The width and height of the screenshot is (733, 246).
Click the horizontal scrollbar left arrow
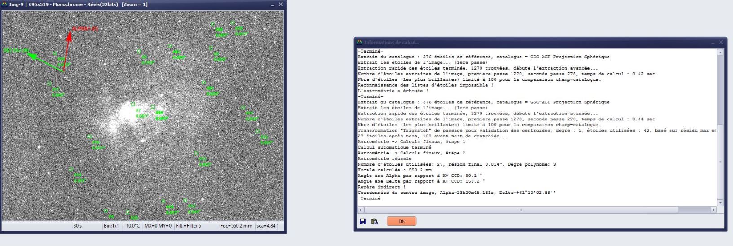coord(360,210)
